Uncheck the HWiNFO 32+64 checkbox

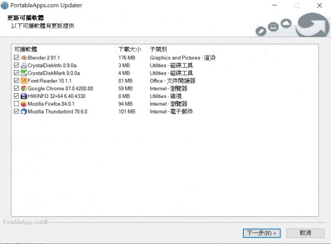(16, 96)
